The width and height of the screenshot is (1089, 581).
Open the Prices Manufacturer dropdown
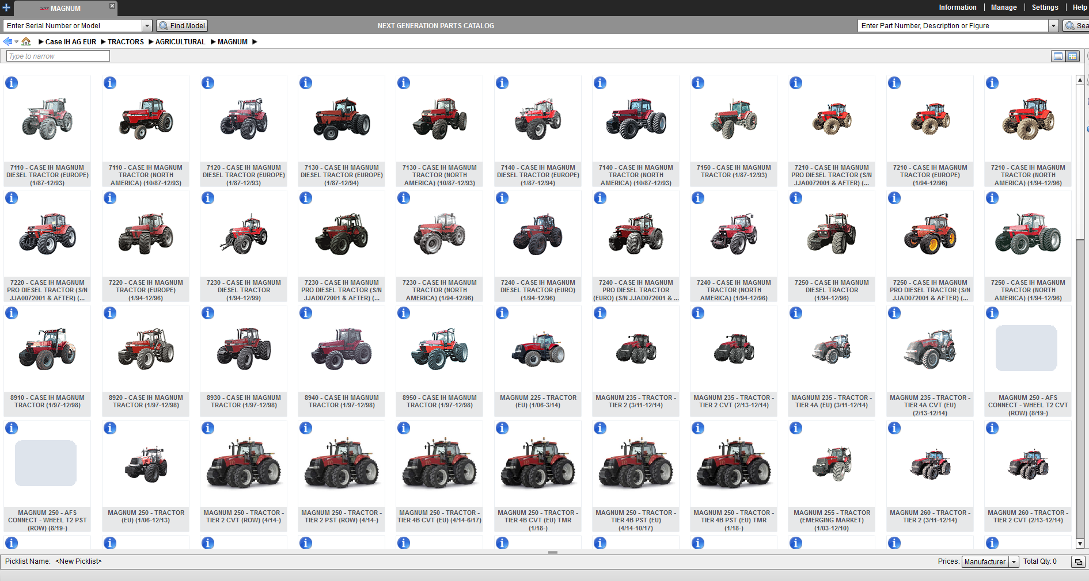pyautogui.click(x=1014, y=562)
